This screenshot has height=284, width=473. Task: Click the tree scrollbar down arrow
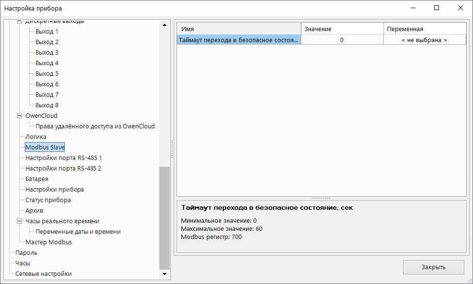[x=165, y=274]
